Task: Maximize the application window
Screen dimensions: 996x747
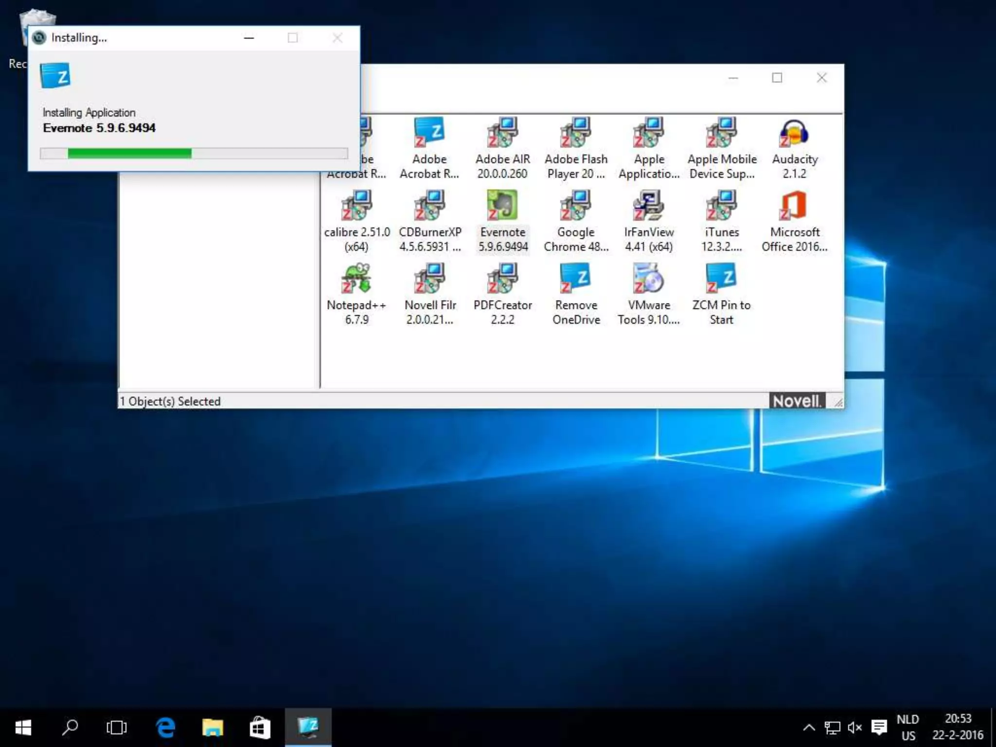Action: (x=777, y=78)
